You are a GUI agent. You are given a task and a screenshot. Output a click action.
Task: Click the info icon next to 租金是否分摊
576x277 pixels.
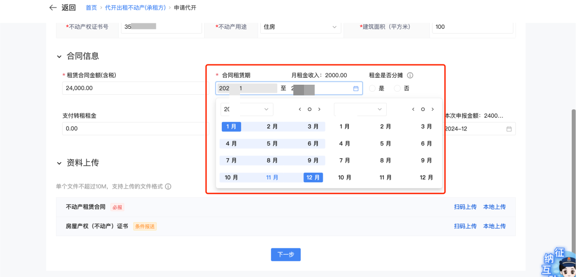[x=410, y=76]
